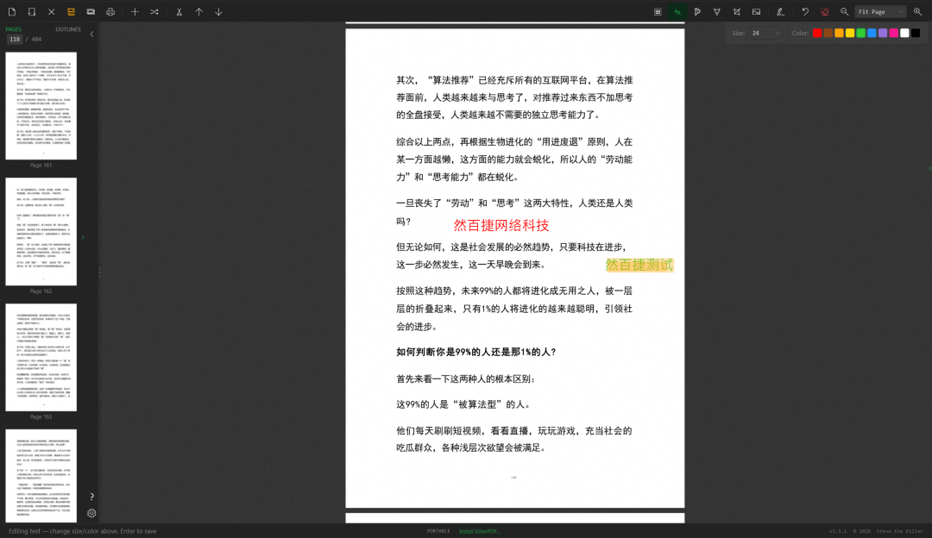The image size is (932, 538).
Task: Open settings with the gear icon
Action: (91, 513)
